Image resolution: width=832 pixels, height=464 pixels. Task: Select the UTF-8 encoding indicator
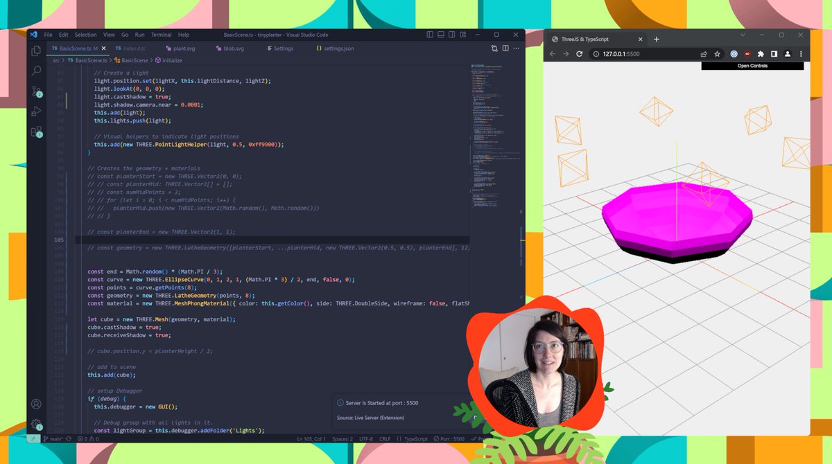367,438
